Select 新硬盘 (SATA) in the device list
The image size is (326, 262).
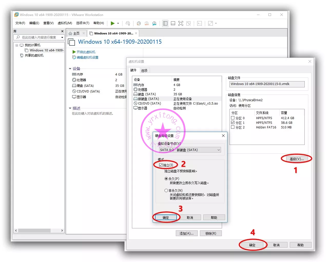[x=148, y=99]
